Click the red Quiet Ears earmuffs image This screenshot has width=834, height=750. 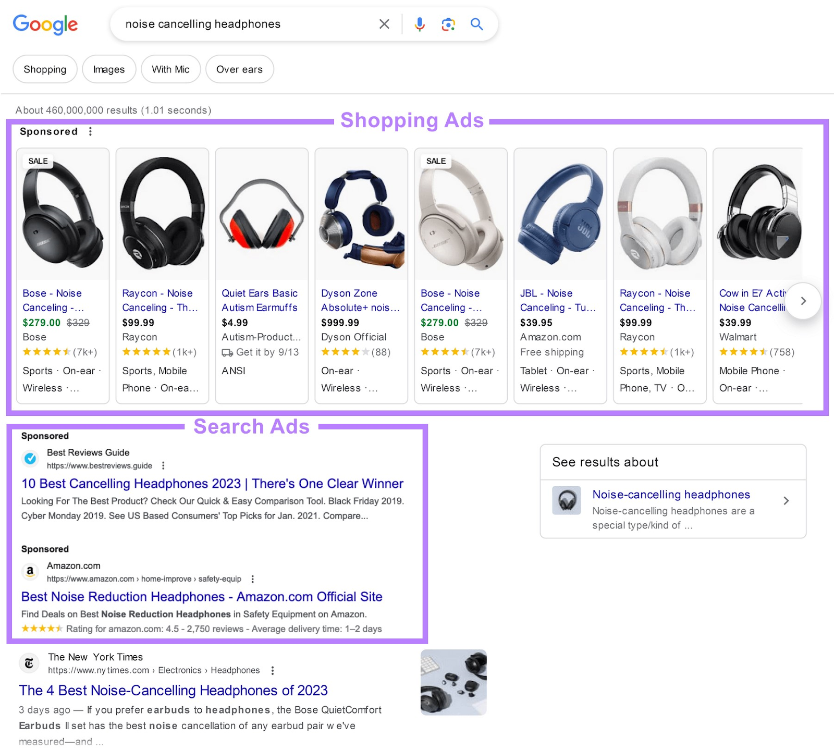(262, 214)
